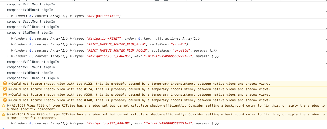327x129 pixels.
Task: Click the repeat count badge on tag #340 warning
Action: coord(5,100)
